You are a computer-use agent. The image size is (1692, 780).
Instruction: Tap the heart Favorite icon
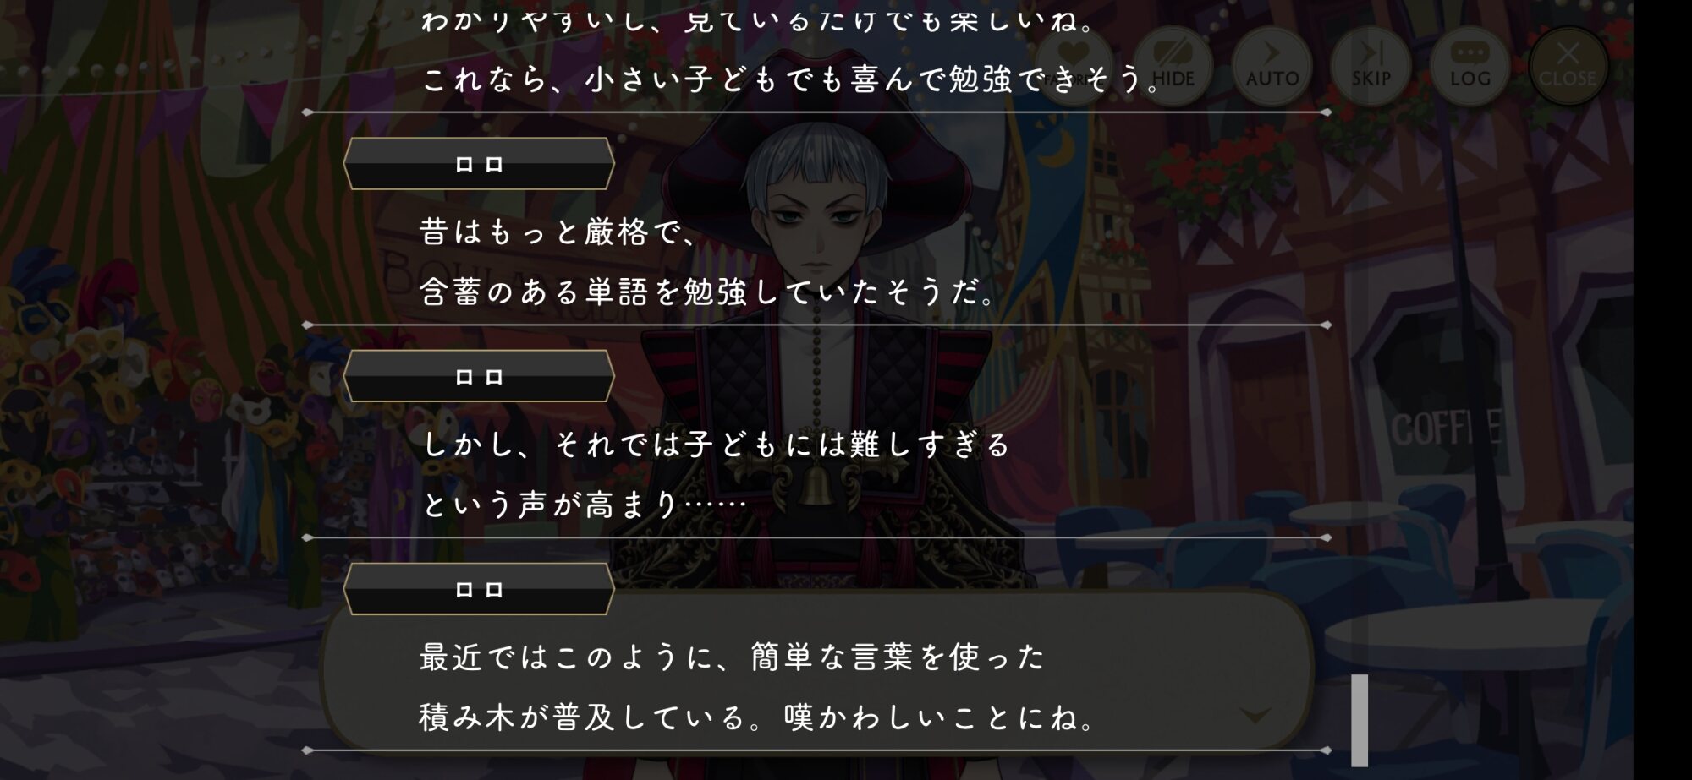pyautogui.click(x=1074, y=66)
